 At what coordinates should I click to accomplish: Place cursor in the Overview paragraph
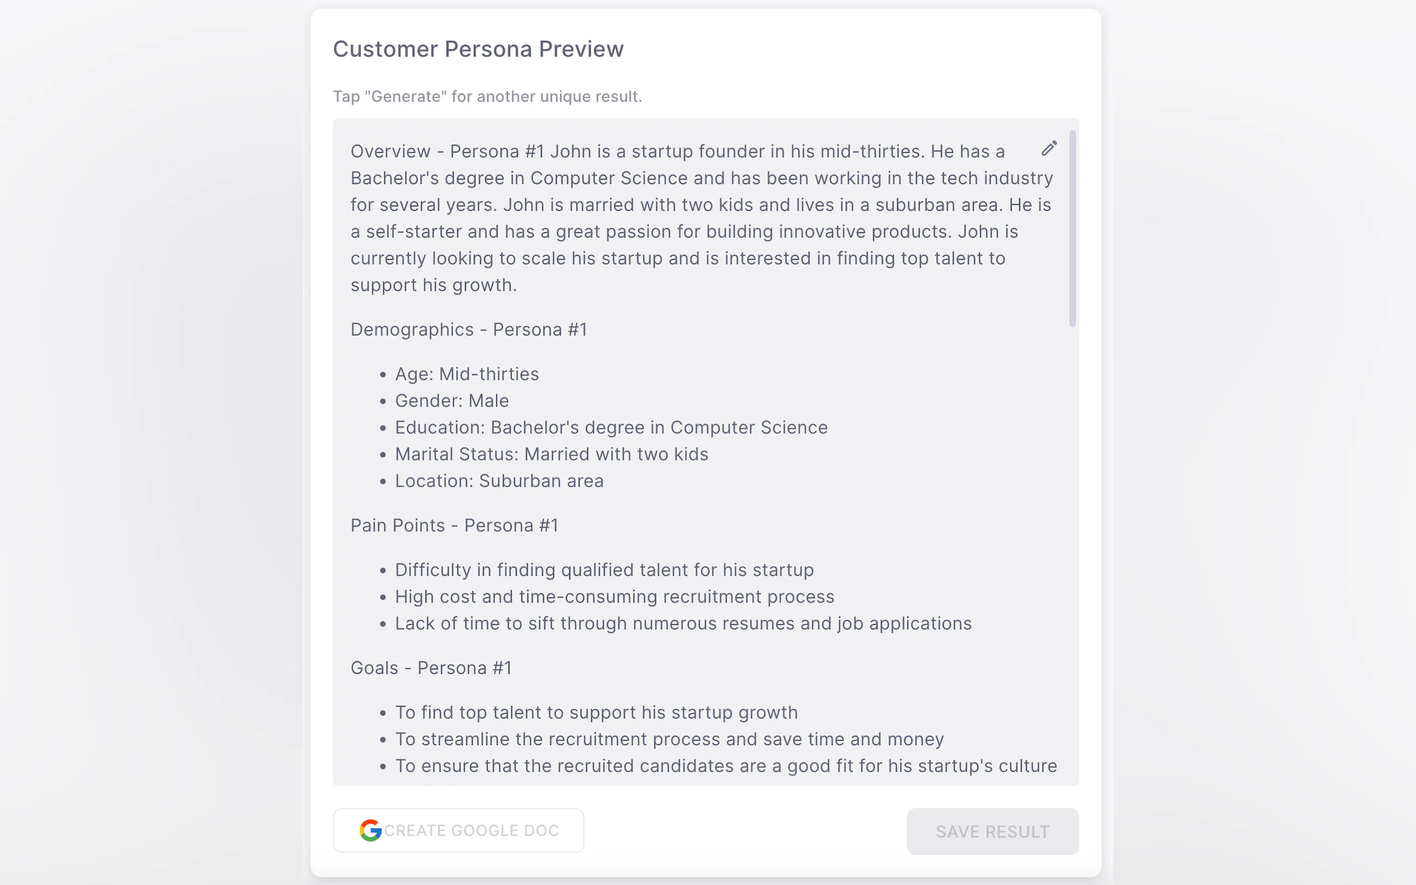[673, 218]
